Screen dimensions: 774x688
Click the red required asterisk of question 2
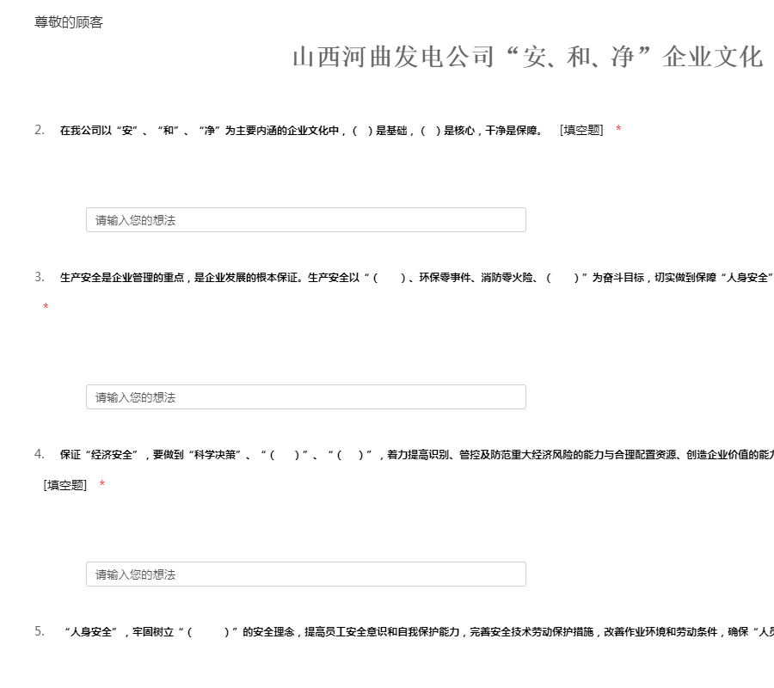[x=618, y=130]
